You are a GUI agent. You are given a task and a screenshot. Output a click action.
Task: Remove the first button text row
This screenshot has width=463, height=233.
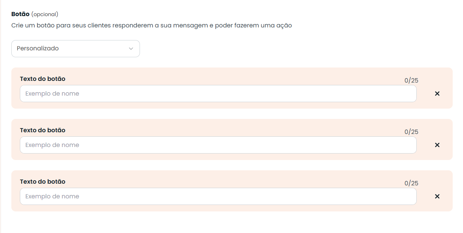[437, 94]
